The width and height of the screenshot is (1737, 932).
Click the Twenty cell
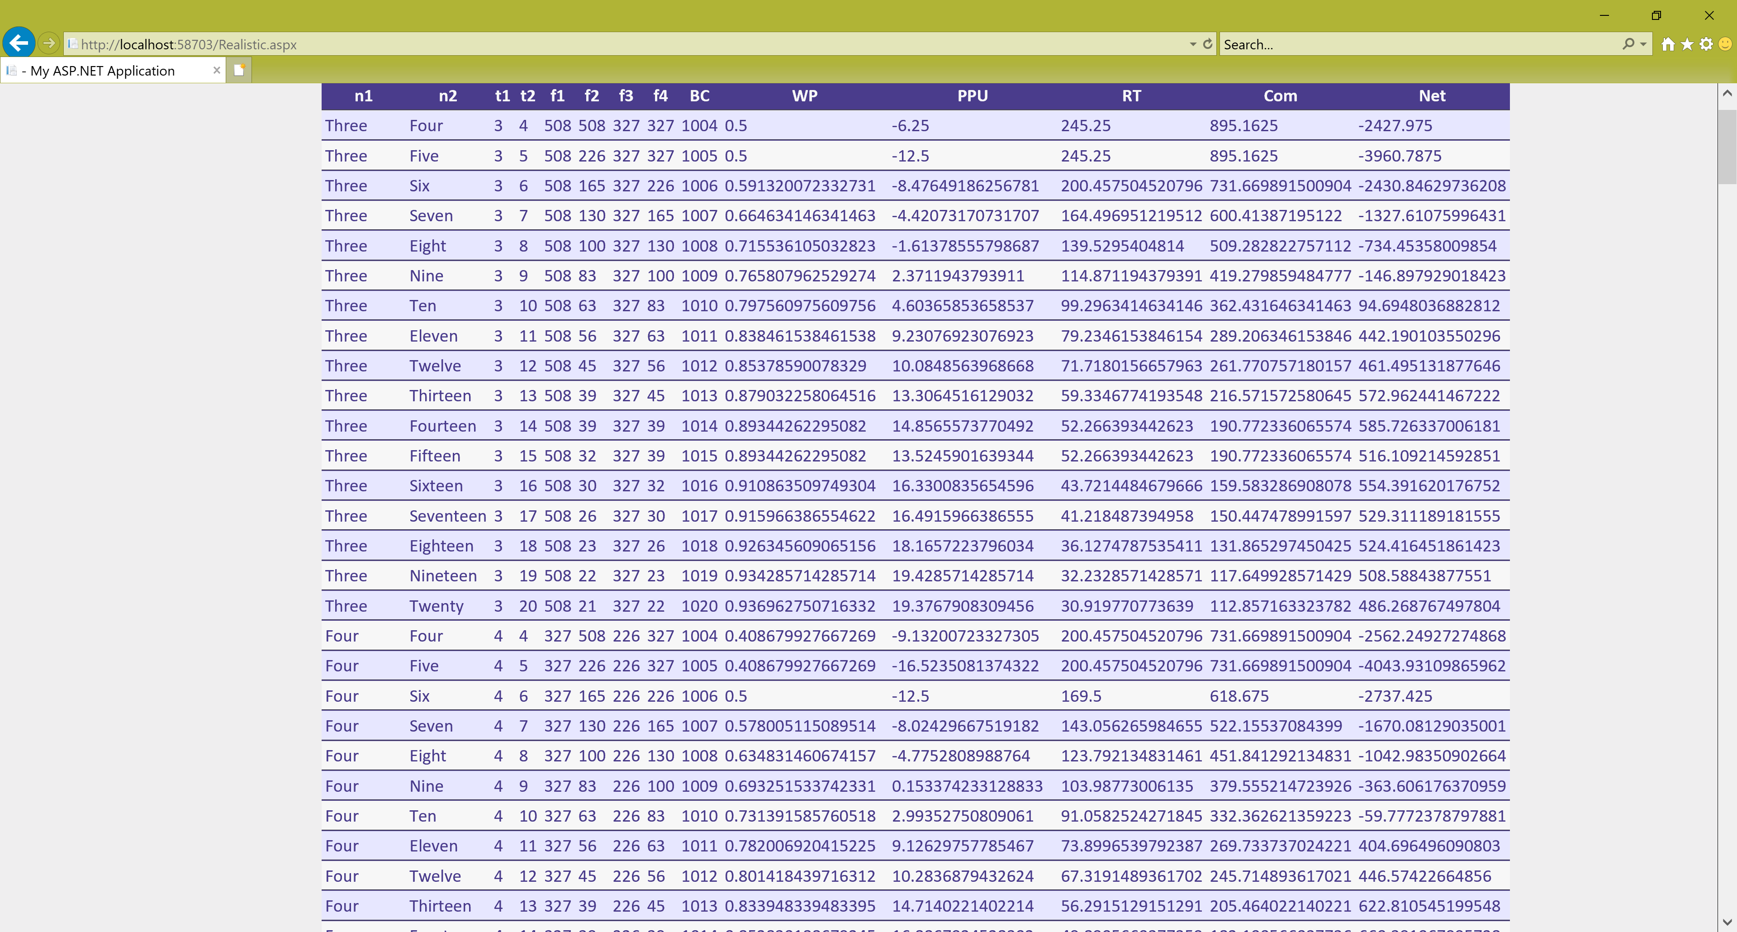436,606
